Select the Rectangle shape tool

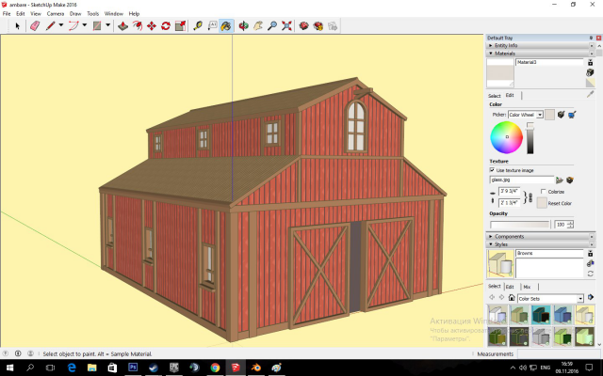coord(97,26)
